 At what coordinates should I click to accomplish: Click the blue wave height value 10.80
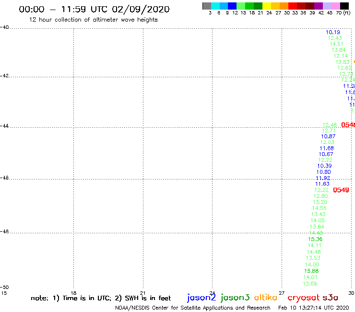click(x=324, y=172)
